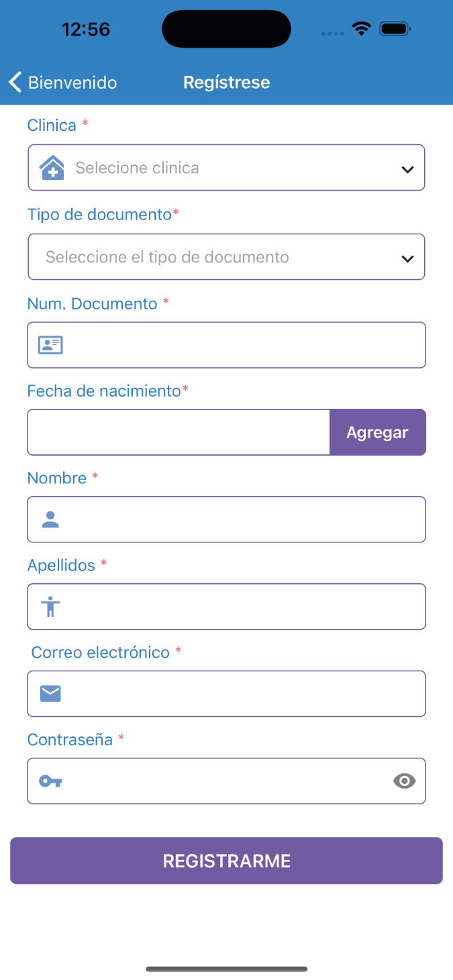The width and height of the screenshot is (453, 980).
Task: Toggle password visibility with eye icon
Action: pyautogui.click(x=404, y=781)
